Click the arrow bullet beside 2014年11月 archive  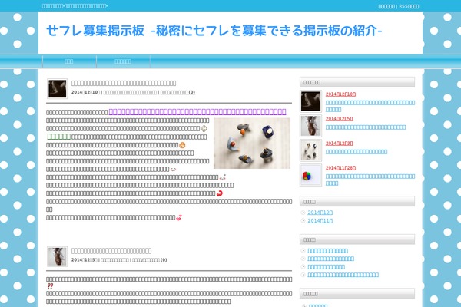[303, 220]
